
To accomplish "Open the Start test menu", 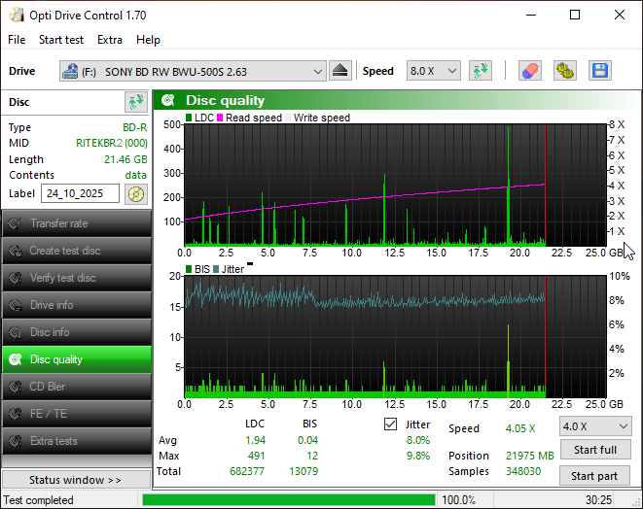I will click(x=60, y=40).
